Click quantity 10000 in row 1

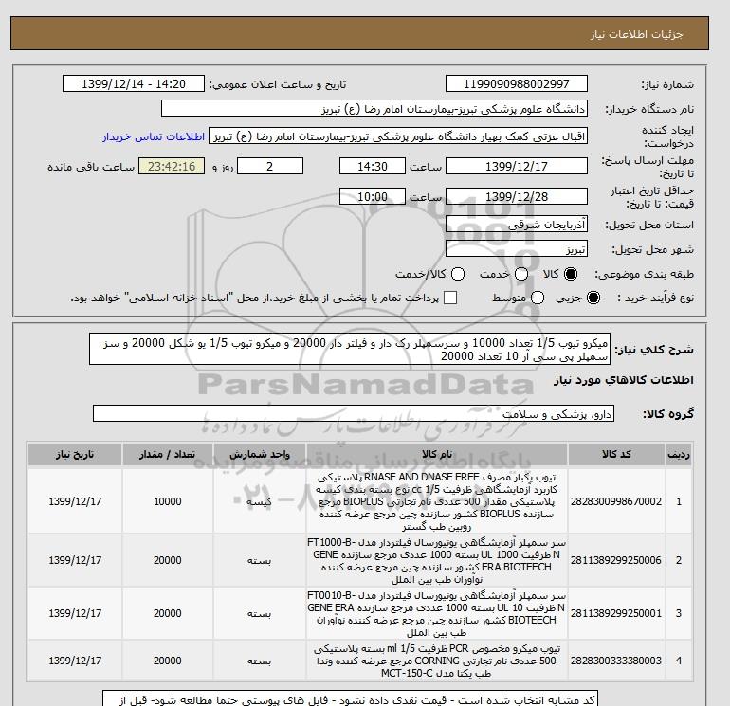point(168,501)
